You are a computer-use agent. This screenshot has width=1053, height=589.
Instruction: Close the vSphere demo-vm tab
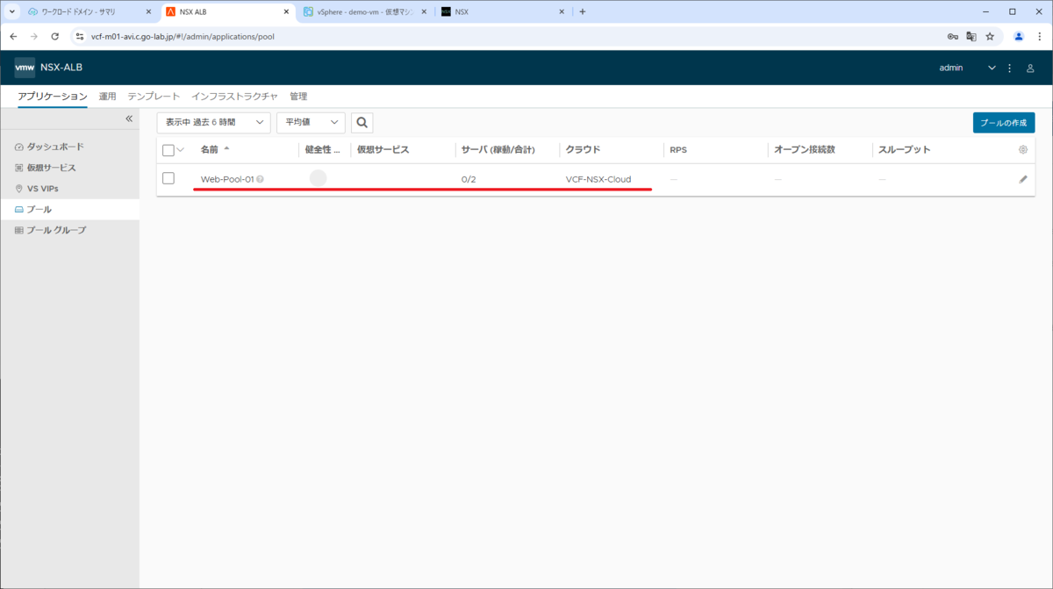(x=424, y=11)
